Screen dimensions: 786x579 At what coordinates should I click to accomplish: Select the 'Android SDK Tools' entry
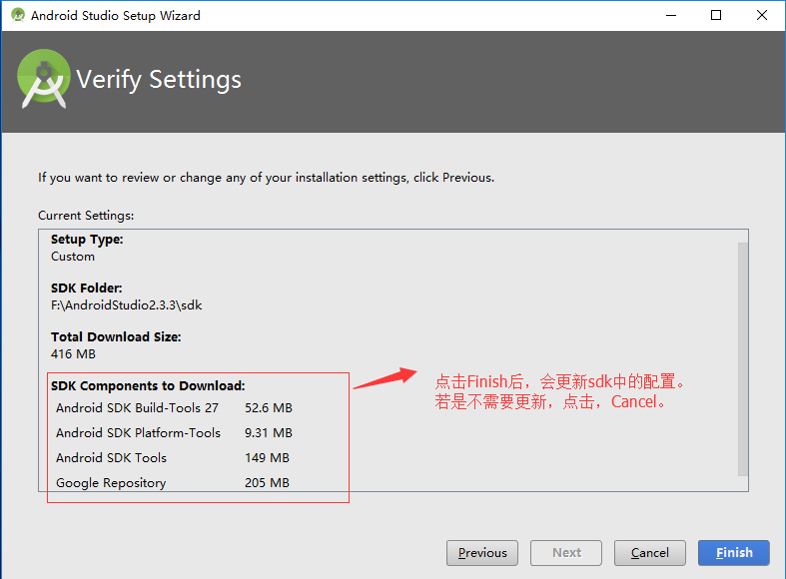click(x=111, y=458)
